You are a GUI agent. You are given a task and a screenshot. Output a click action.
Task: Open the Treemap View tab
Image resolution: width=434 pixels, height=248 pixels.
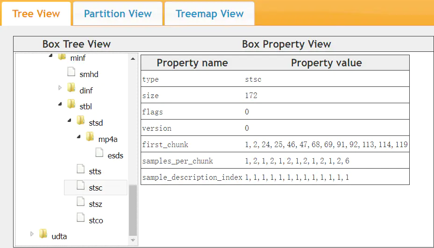[210, 14]
